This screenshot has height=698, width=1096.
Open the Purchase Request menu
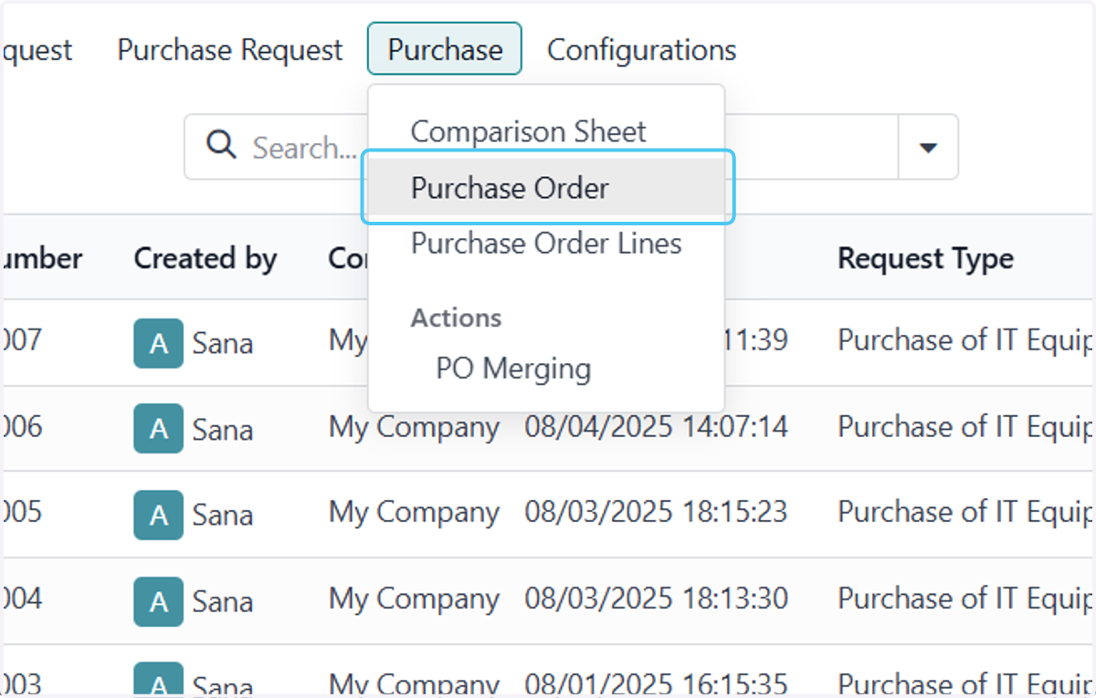(230, 49)
